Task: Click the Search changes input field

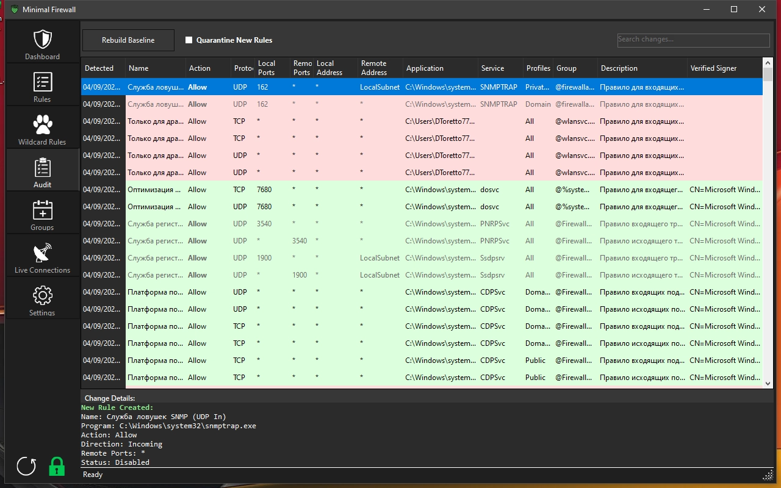Action: (693, 40)
